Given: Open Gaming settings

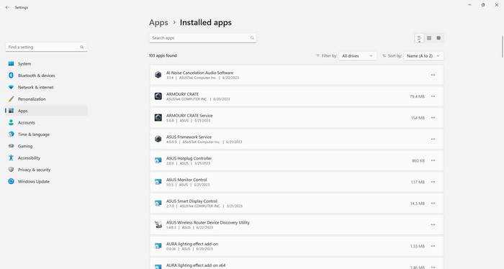Looking at the screenshot, I should point(46,146).
